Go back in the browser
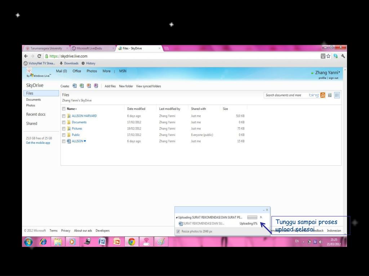 click(x=26, y=56)
